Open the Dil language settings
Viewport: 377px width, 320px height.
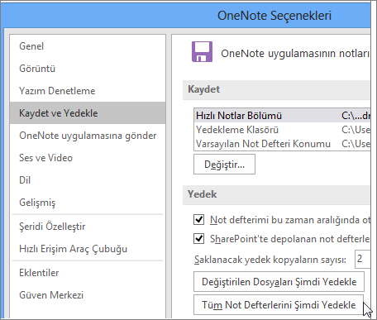pos(88,180)
